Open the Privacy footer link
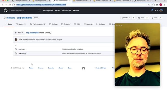This screenshot has height=94, width=167. click(x=41, y=68)
